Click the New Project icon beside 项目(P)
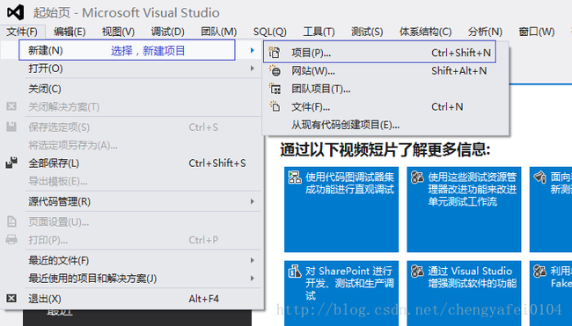Viewport: 572px width, 326px height. [x=275, y=53]
